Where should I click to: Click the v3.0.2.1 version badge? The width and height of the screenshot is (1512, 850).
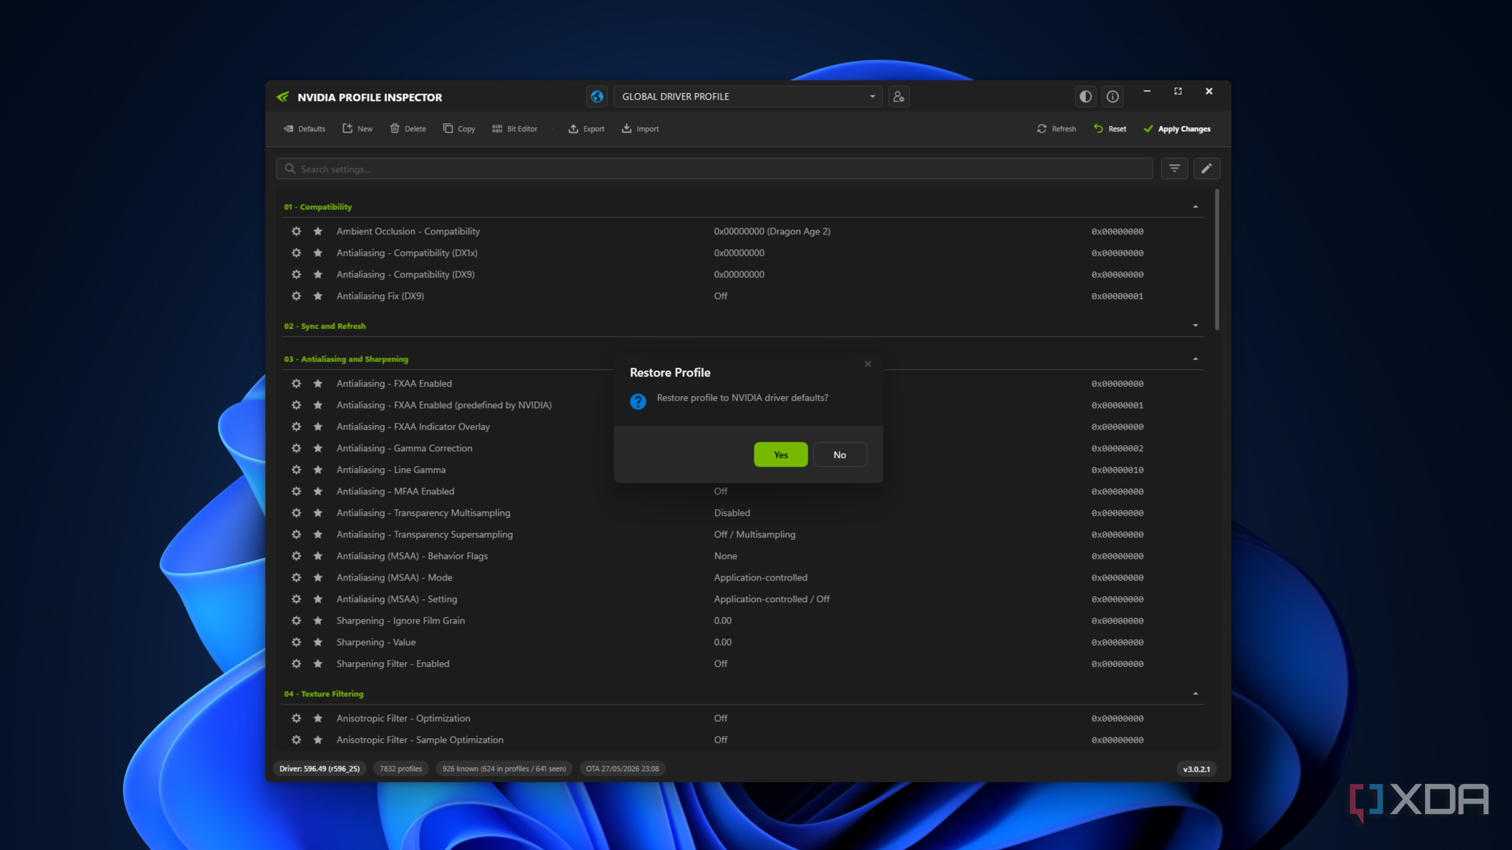click(x=1196, y=769)
